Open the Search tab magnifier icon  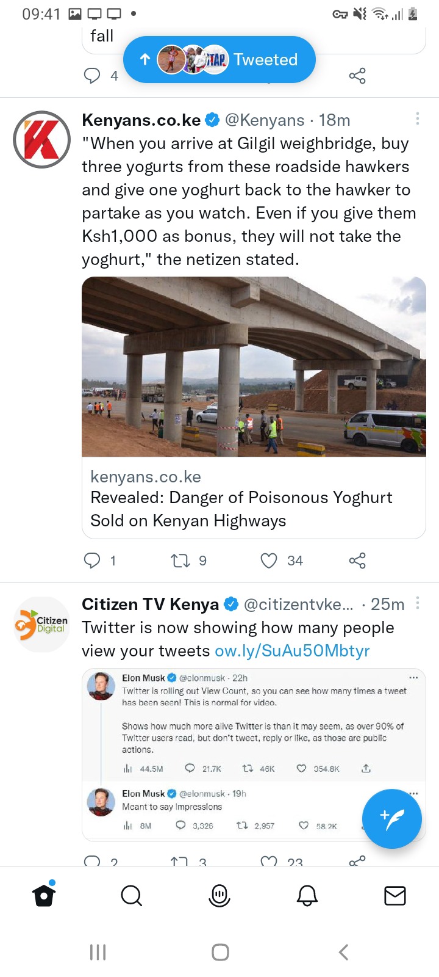click(132, 896)
